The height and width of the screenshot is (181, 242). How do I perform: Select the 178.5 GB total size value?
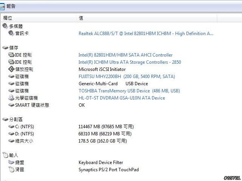coord(102,141)
